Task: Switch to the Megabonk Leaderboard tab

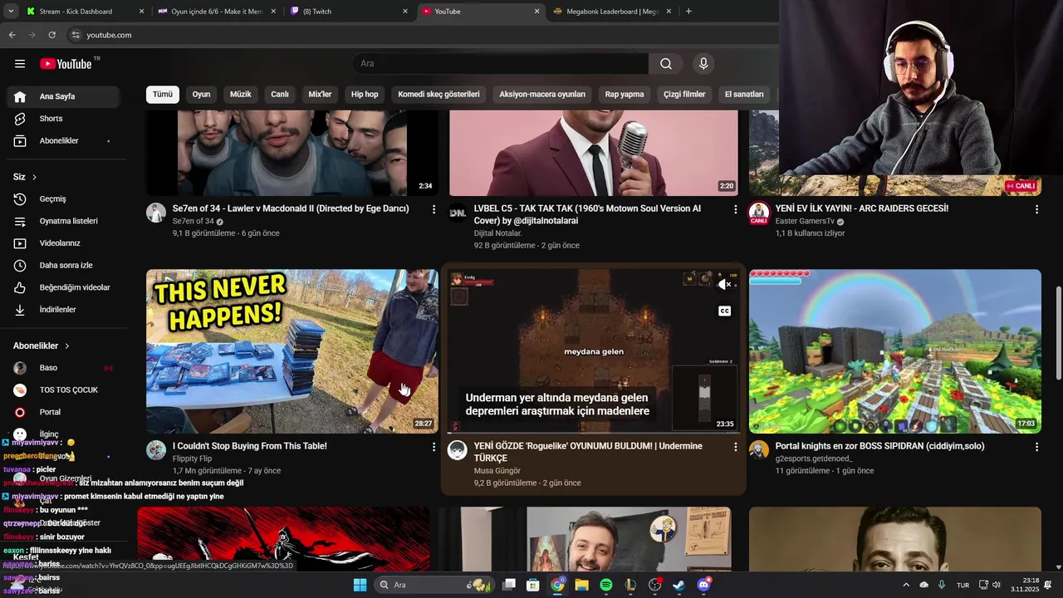Action: 613,12
